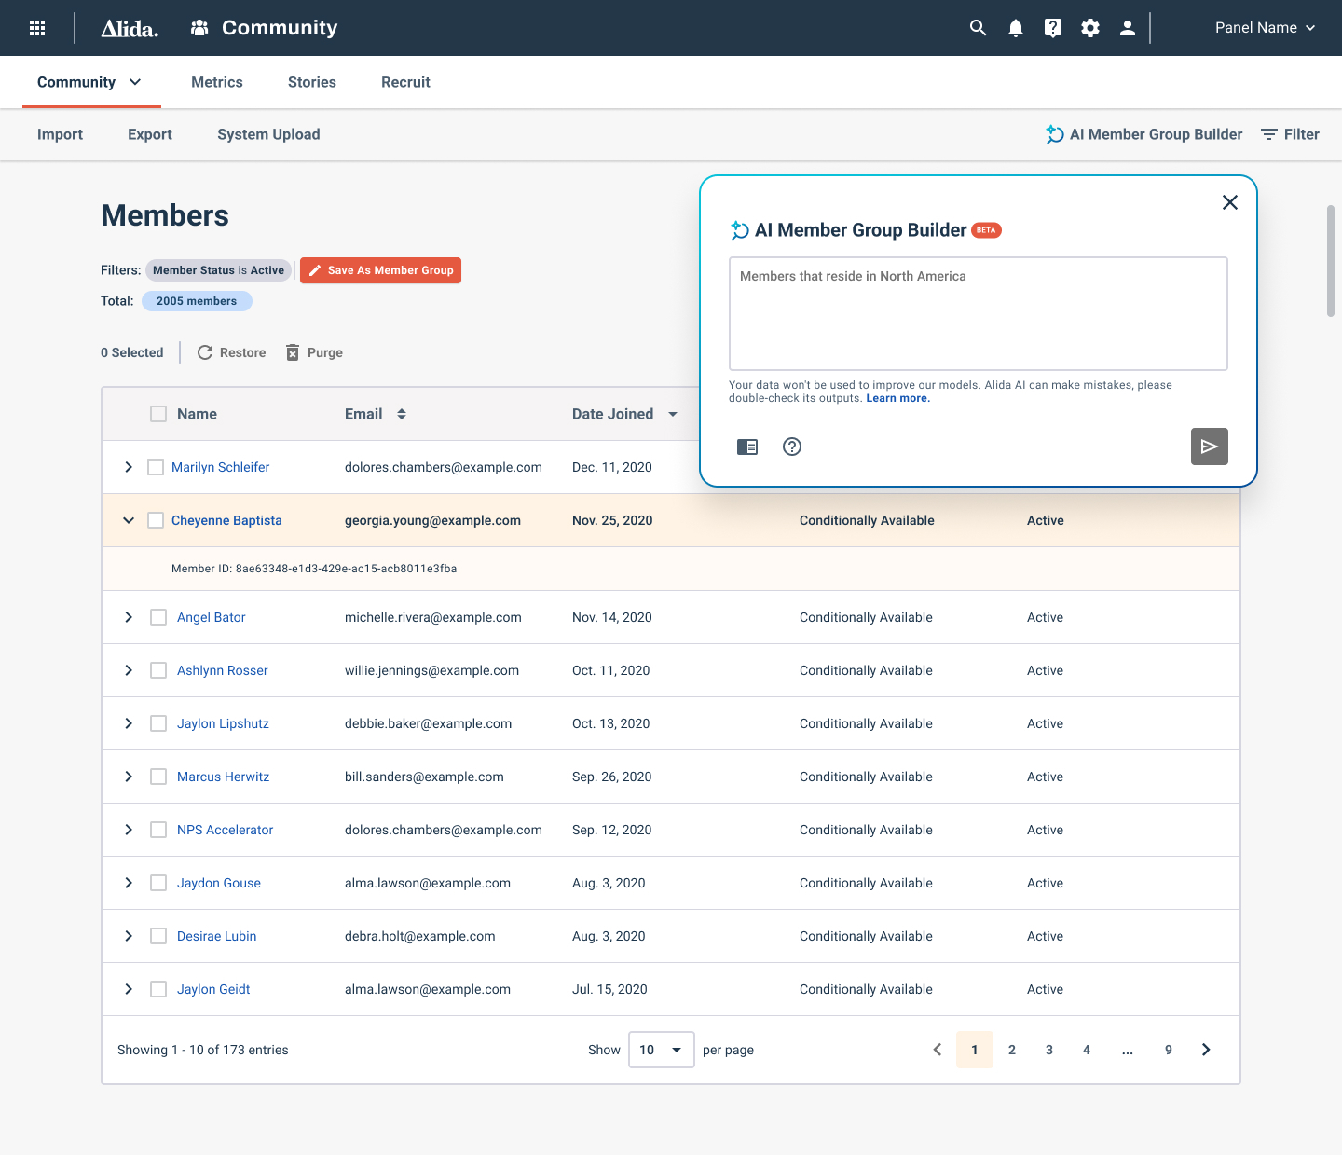Switch to the Metrics tab
The image size is (1342, 1155).
click(216, 82)
